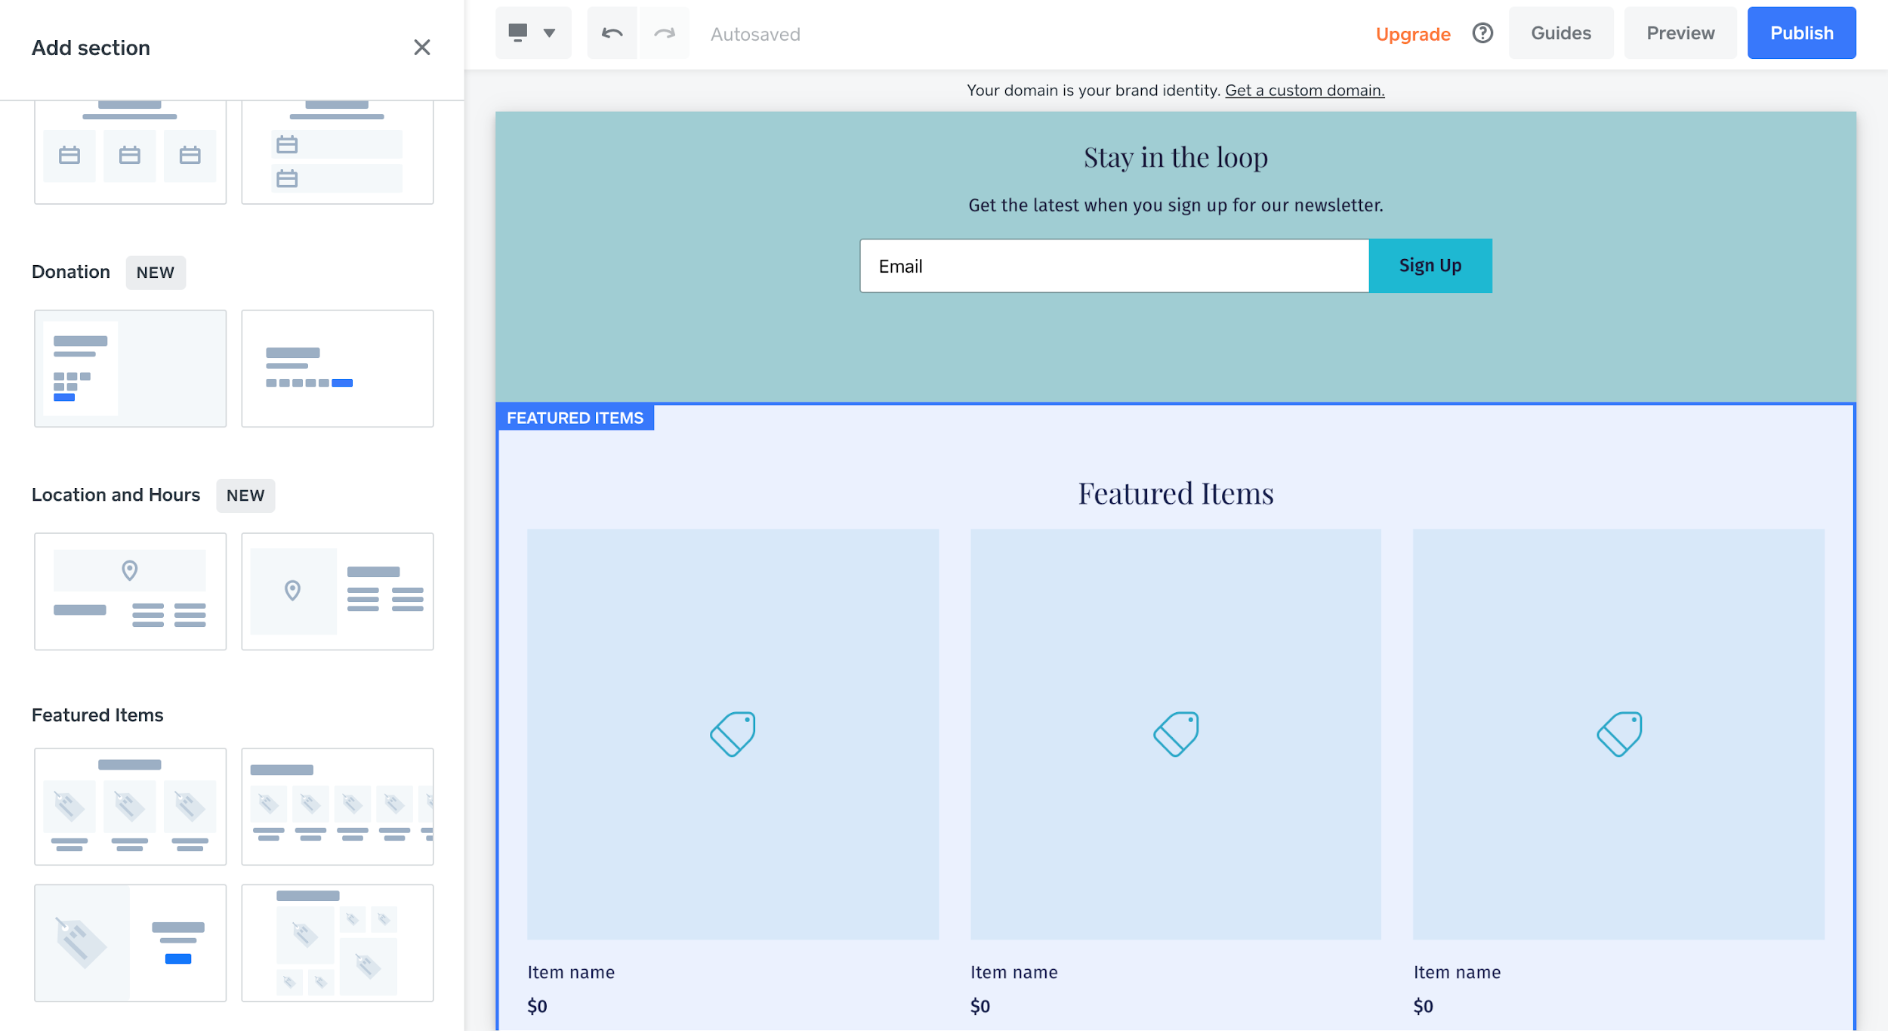Screen dimensions: 1888x1031
Task: Choose the horizontal donation amounts layout
Action: 338,368
